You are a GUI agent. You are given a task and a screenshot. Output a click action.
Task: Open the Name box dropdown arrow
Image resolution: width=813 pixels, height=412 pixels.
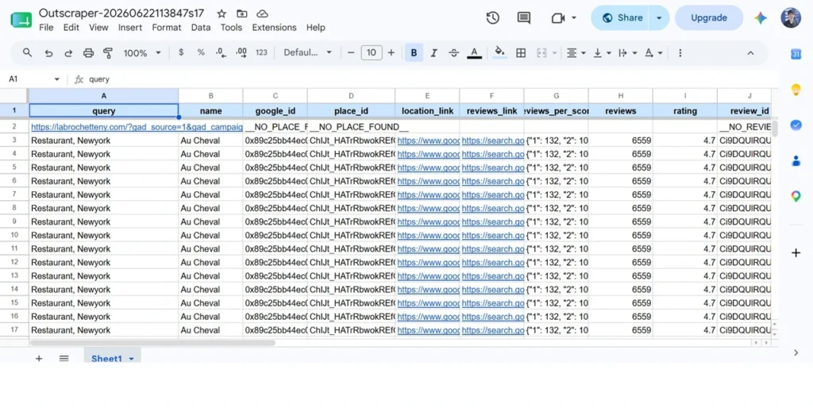(56, 79)
